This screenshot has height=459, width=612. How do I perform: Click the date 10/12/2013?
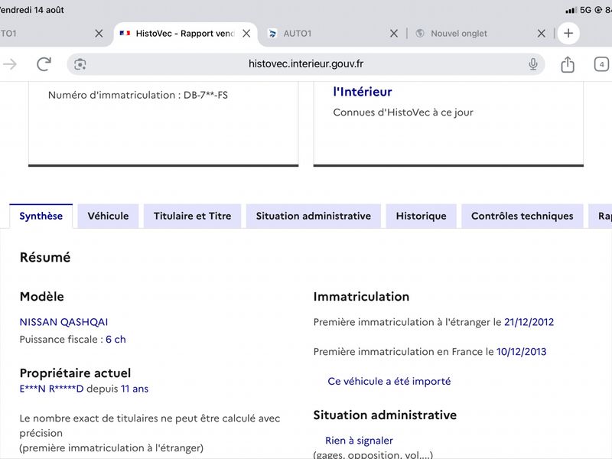pos(521,352)
